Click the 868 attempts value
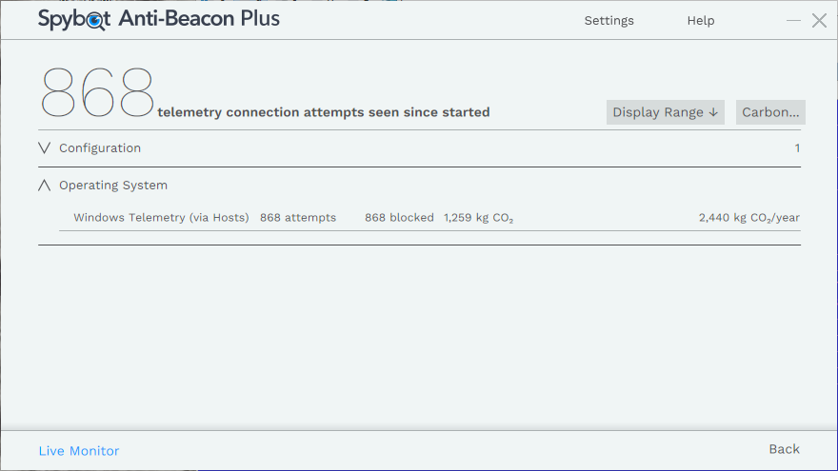Image resolution: width=838 pixels, height=471 pixels. (298, 218)
